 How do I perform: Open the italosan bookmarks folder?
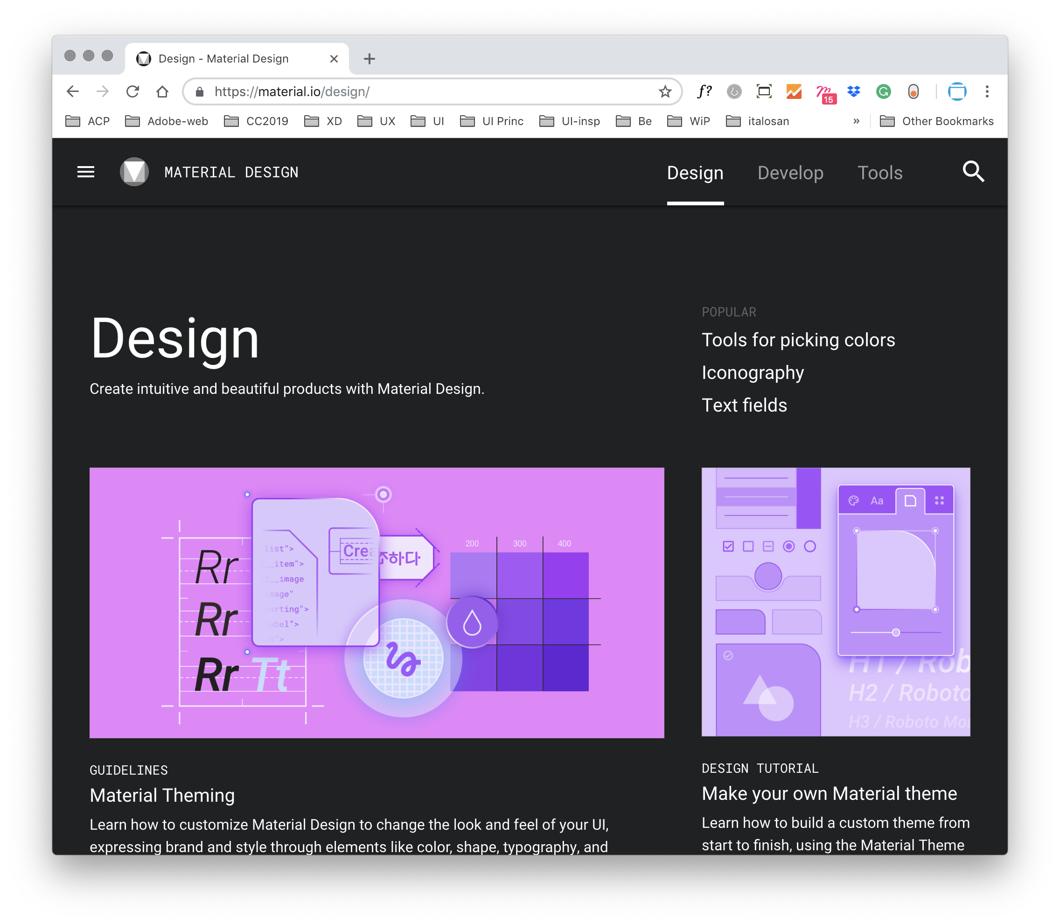click(x=757, y=121)
